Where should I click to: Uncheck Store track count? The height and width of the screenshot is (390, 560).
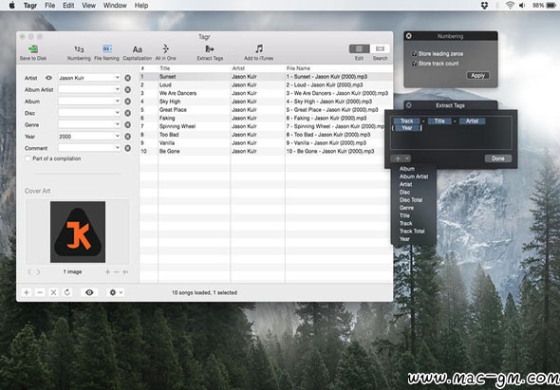tap(415, 64)
